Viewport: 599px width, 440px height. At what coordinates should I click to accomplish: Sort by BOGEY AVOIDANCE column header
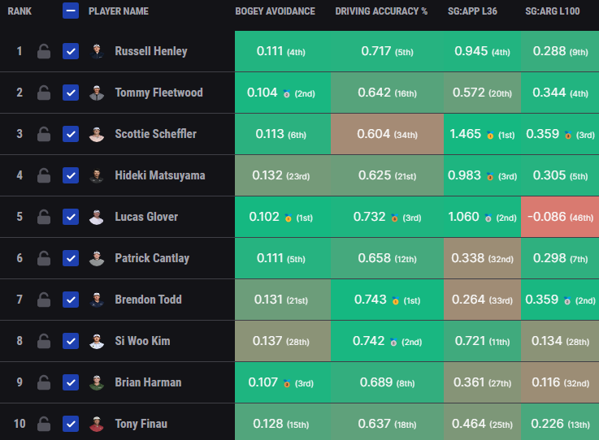275,11
